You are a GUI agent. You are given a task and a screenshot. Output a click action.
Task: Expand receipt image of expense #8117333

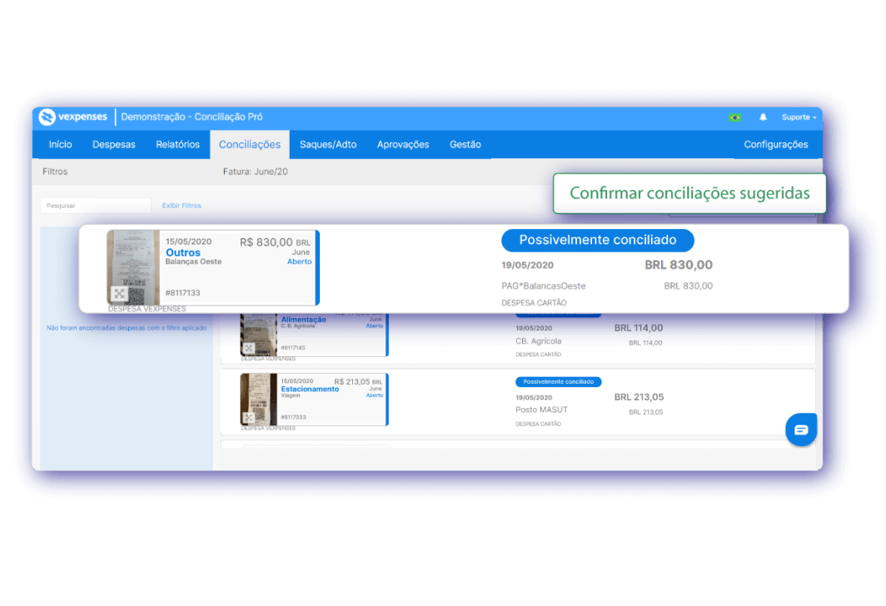point(249,417)
